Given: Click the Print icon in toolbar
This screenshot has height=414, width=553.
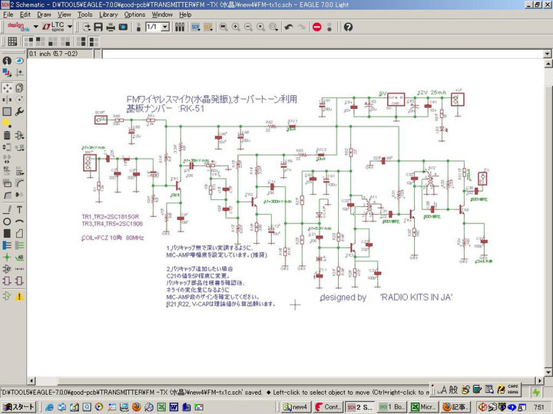Looking at the screenshot, I should (111, 27).
